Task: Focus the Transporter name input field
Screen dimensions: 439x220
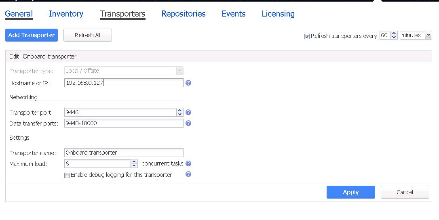Action: point(124,153)
